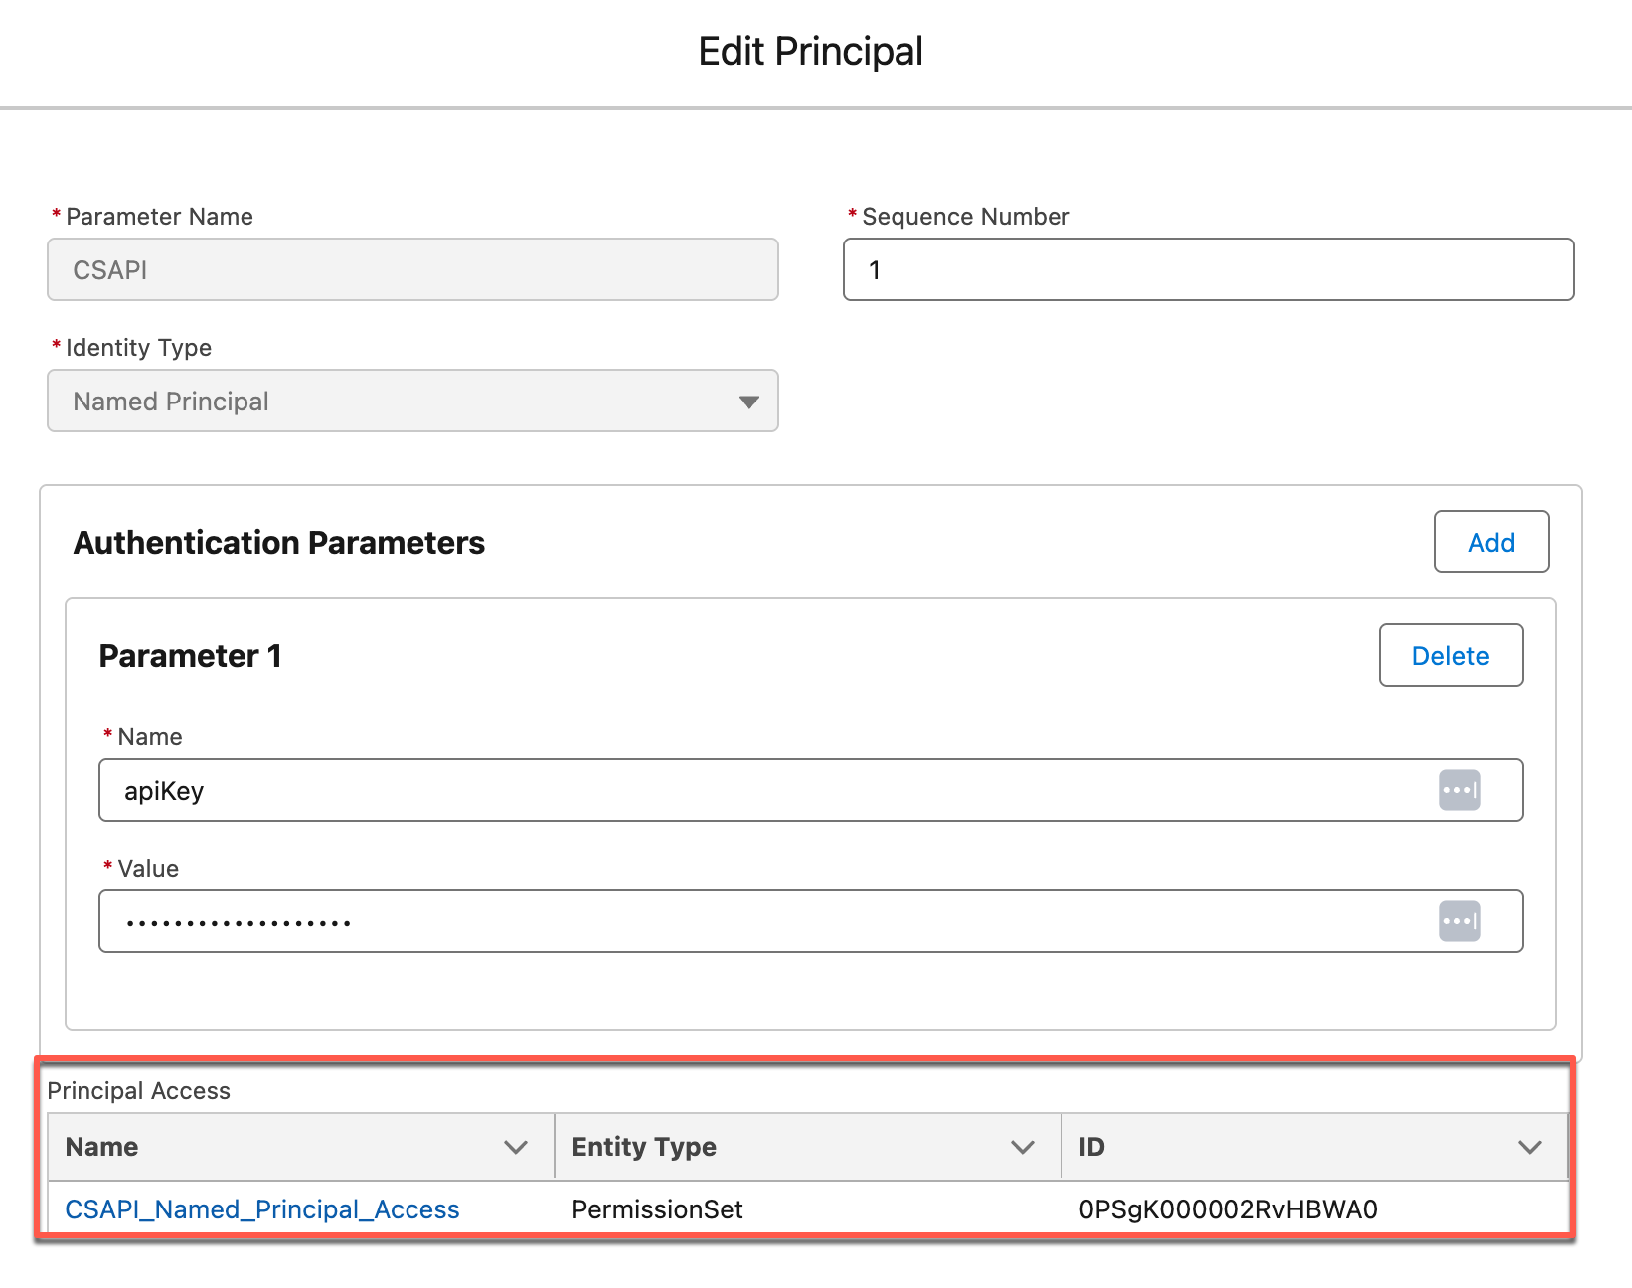The width and height of the screenshot is (1632, 1288).
Task: Click the Authentication Parameters heading
Action: tap(279, 543)
